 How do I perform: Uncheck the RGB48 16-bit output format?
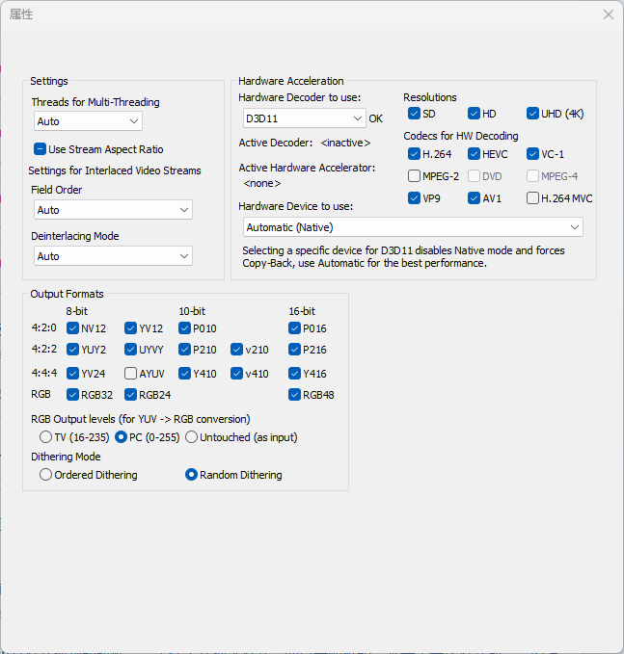[x=295, y=394]
